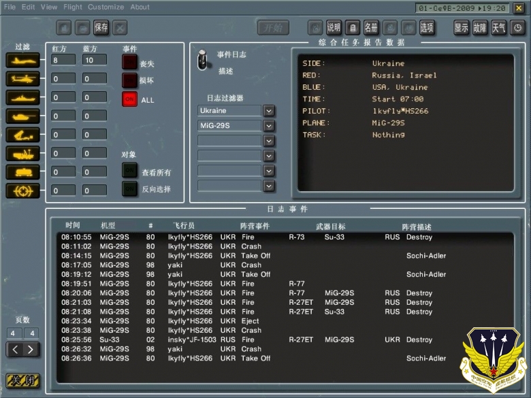Click the 开始 start button
This screenshot has width=531, height=398.
273,28
